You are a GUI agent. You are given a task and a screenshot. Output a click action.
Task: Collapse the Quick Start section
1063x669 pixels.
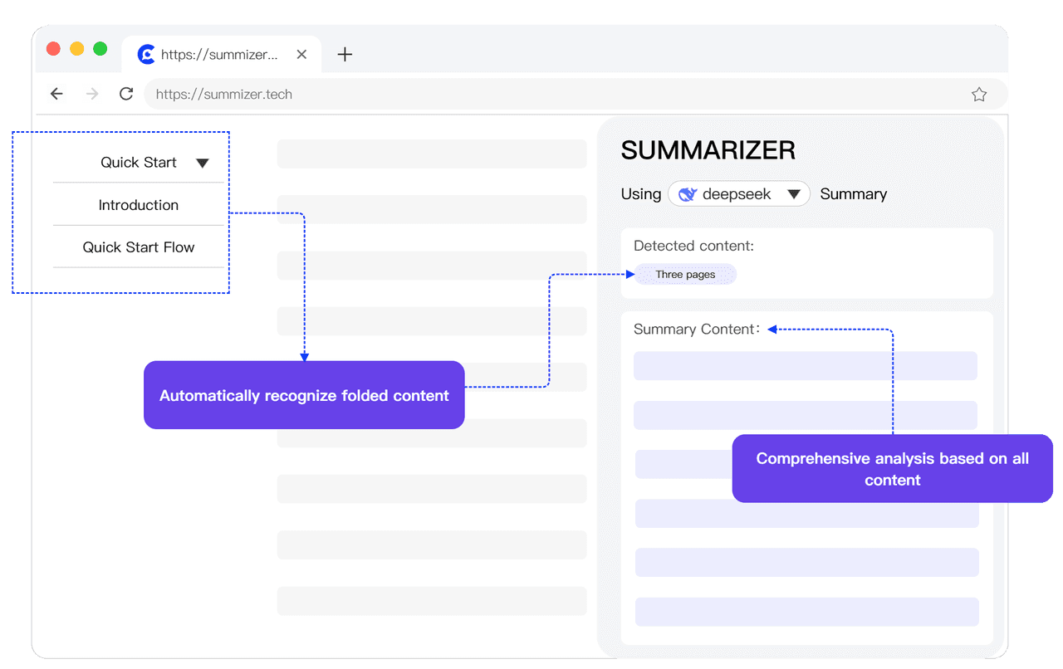pyautogui.click(x=203, y=163)
